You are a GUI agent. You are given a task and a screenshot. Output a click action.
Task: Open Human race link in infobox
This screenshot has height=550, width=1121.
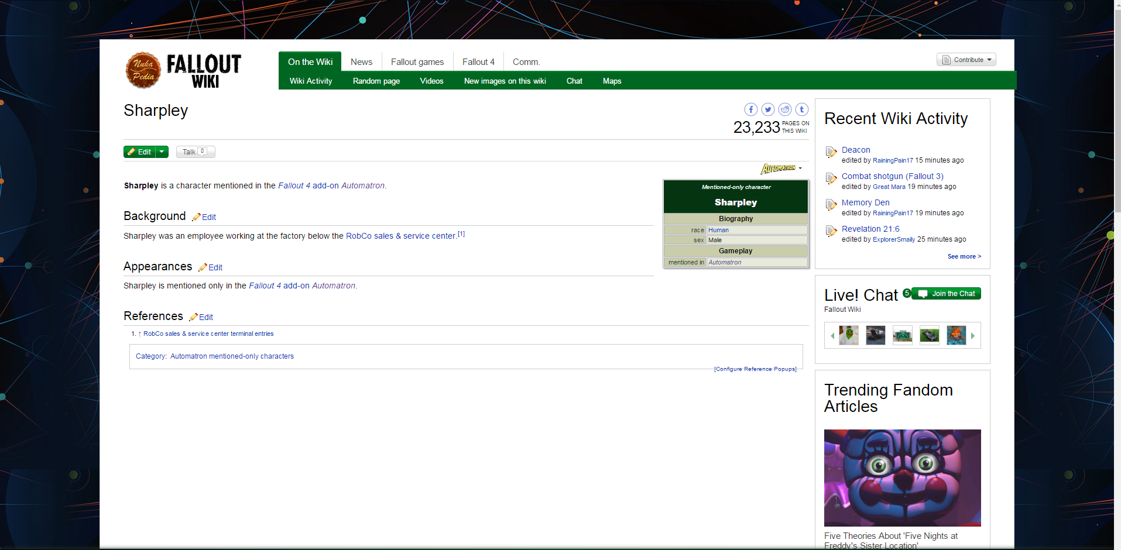tap(718, 230)
